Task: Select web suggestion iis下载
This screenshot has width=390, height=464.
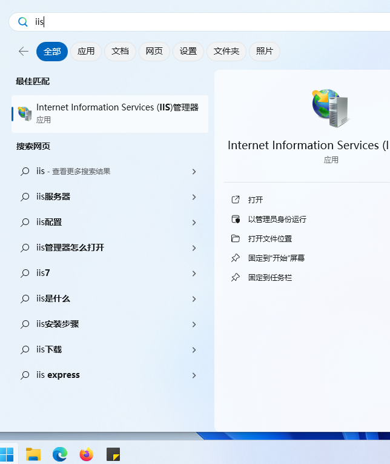Action: 110,349
